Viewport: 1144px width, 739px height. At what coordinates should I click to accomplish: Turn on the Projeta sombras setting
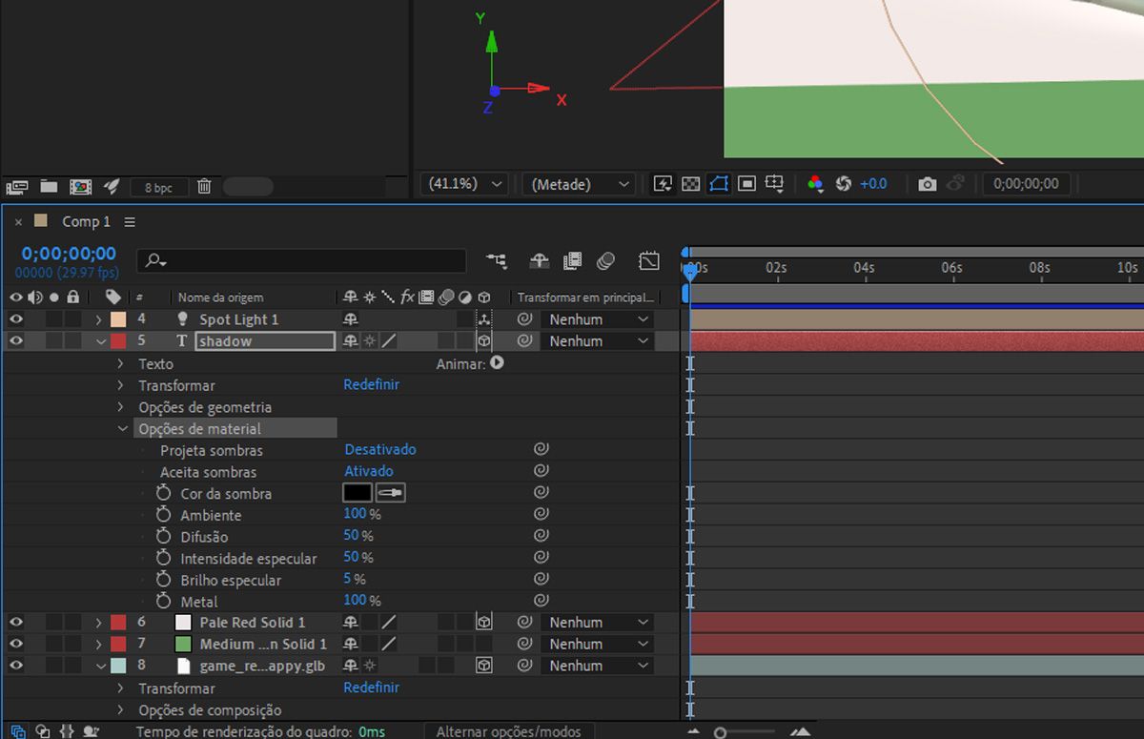pyautogui.click(x=379, y=450)
